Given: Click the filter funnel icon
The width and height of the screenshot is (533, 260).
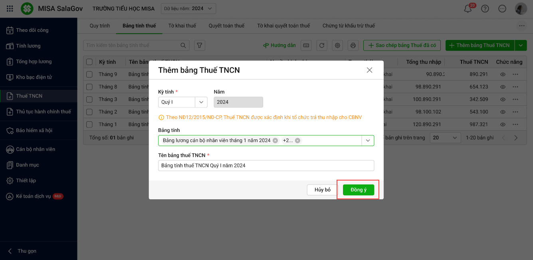Looking at the screenshot, I should (x=200, y=46).
